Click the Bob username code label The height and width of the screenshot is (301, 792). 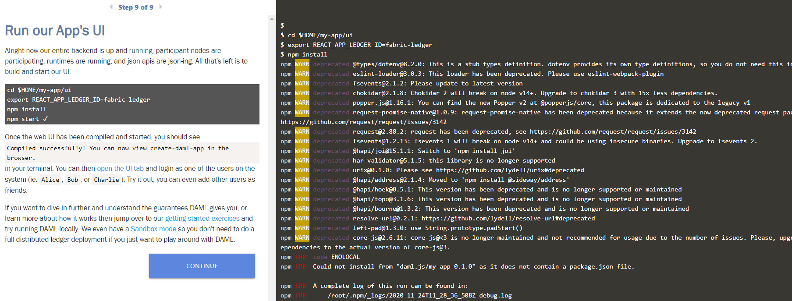pyautogui.click(x=73, y=180)
